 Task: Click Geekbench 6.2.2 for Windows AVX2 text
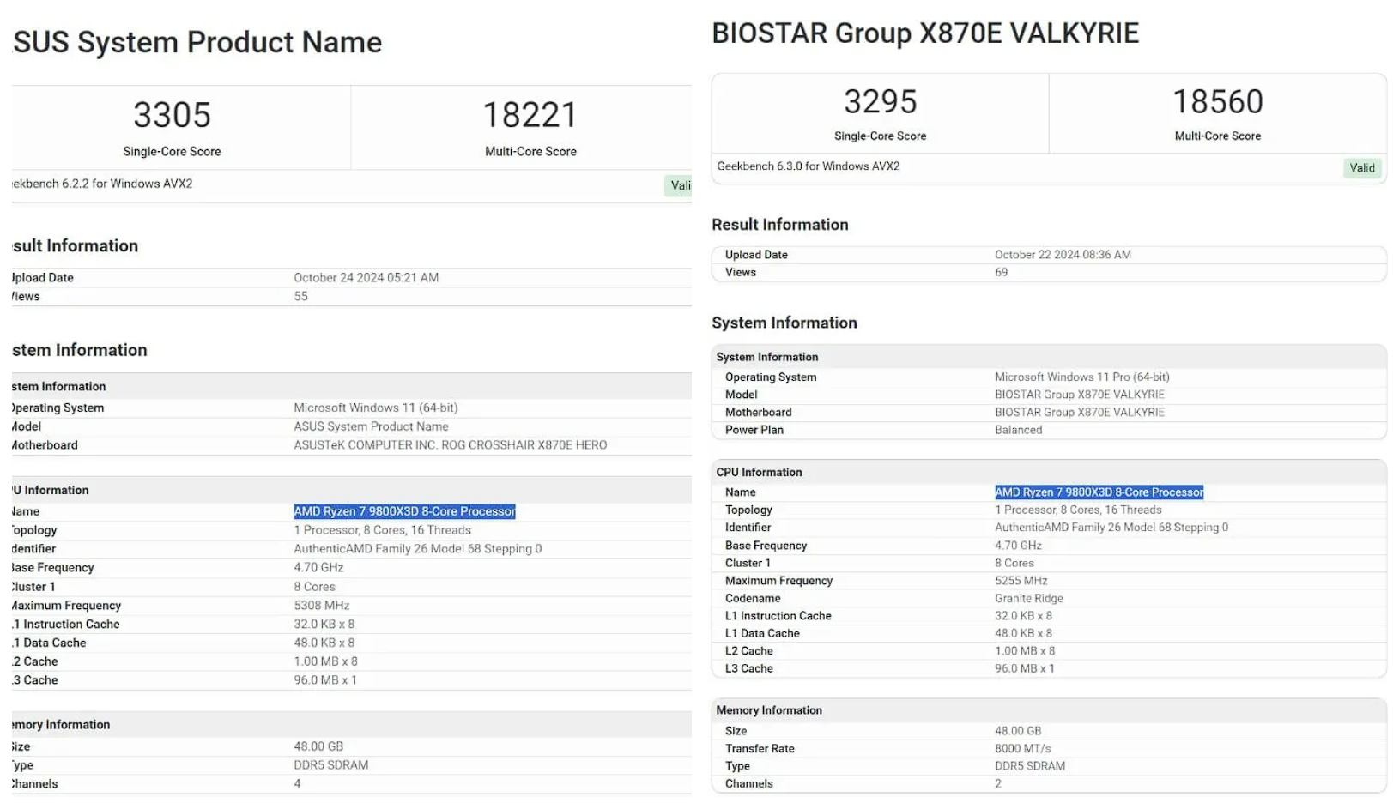point(102,184)
